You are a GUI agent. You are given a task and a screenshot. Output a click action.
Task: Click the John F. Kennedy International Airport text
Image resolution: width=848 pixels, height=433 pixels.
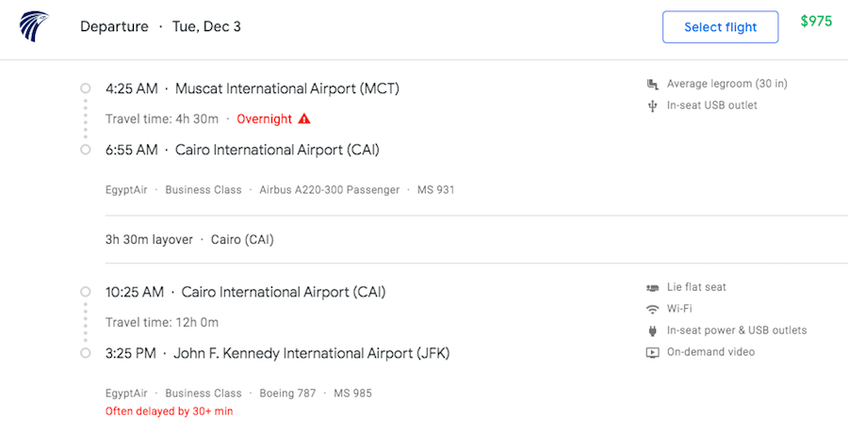click(x=312, y=354)
